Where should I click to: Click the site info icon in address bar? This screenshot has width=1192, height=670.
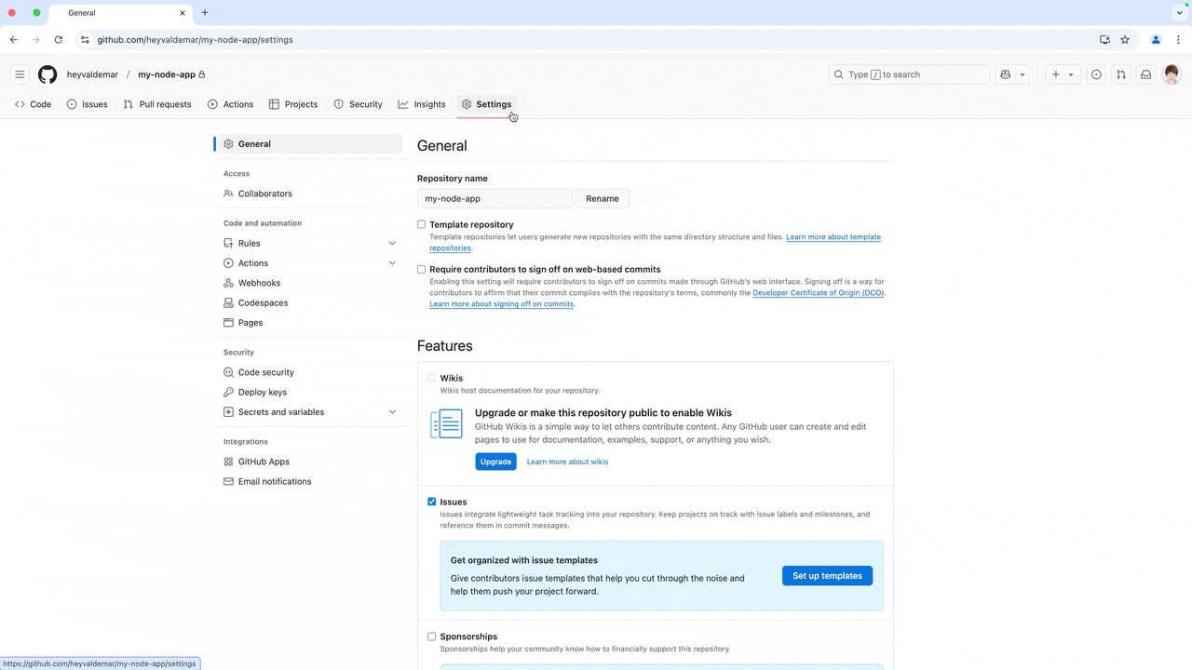point(85,40)
